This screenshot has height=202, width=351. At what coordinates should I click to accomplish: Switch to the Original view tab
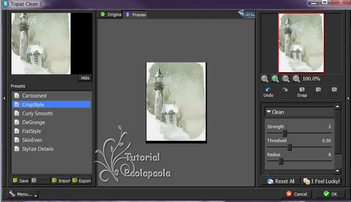(110, 15)
